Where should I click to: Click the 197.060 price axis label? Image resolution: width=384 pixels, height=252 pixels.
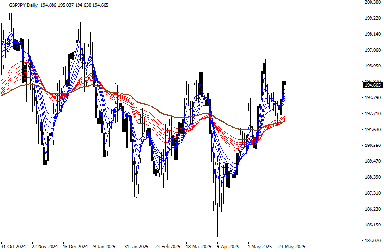(373, 50)
